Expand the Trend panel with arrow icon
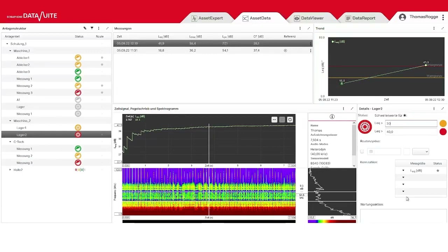448x252 pixels. coord(442,28)
